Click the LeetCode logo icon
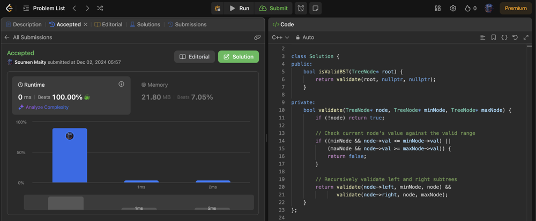536x221 pixels. (9, 8)
